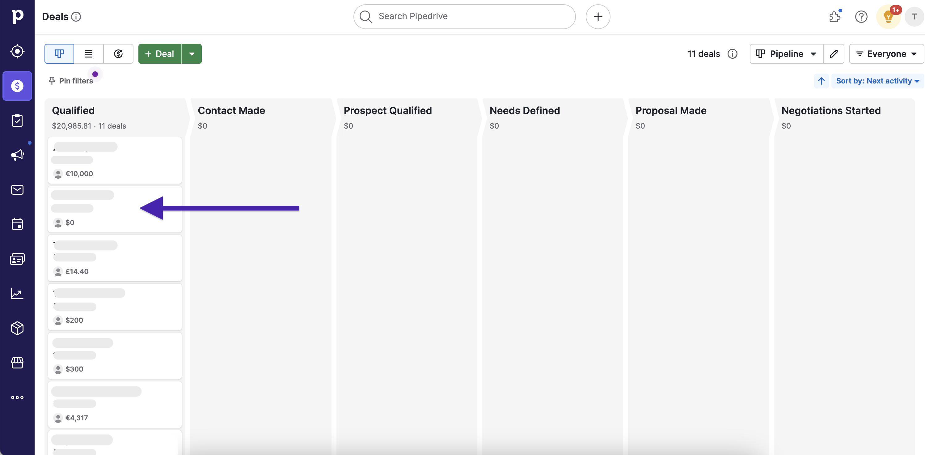The width and height of the screenshot is (925, 455).
Task: Click the Prospect Qualified stage header
Action: pyautogui.click(x=388, y=111)
